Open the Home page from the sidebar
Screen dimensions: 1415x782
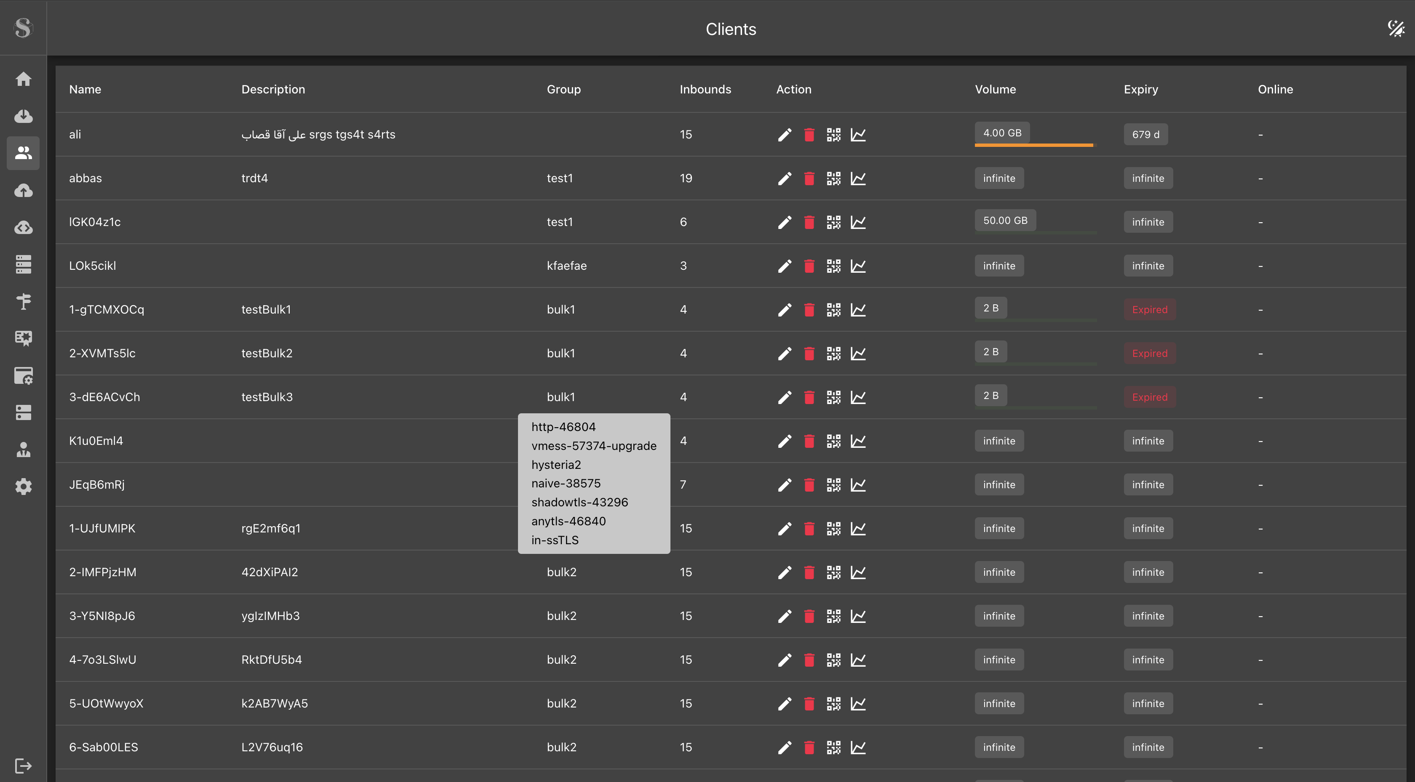tap(23, 79)
